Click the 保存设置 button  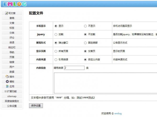[x=36, y=106]
